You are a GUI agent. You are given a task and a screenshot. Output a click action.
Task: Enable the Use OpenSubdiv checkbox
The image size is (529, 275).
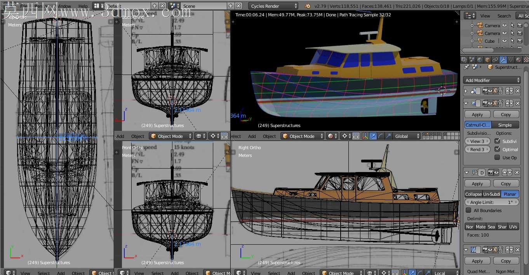[497, 157]
